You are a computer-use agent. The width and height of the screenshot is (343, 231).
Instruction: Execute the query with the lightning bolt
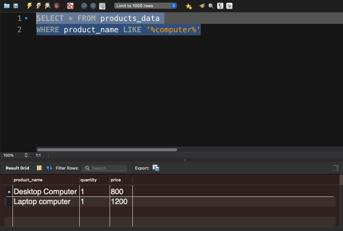coord(29,6)
